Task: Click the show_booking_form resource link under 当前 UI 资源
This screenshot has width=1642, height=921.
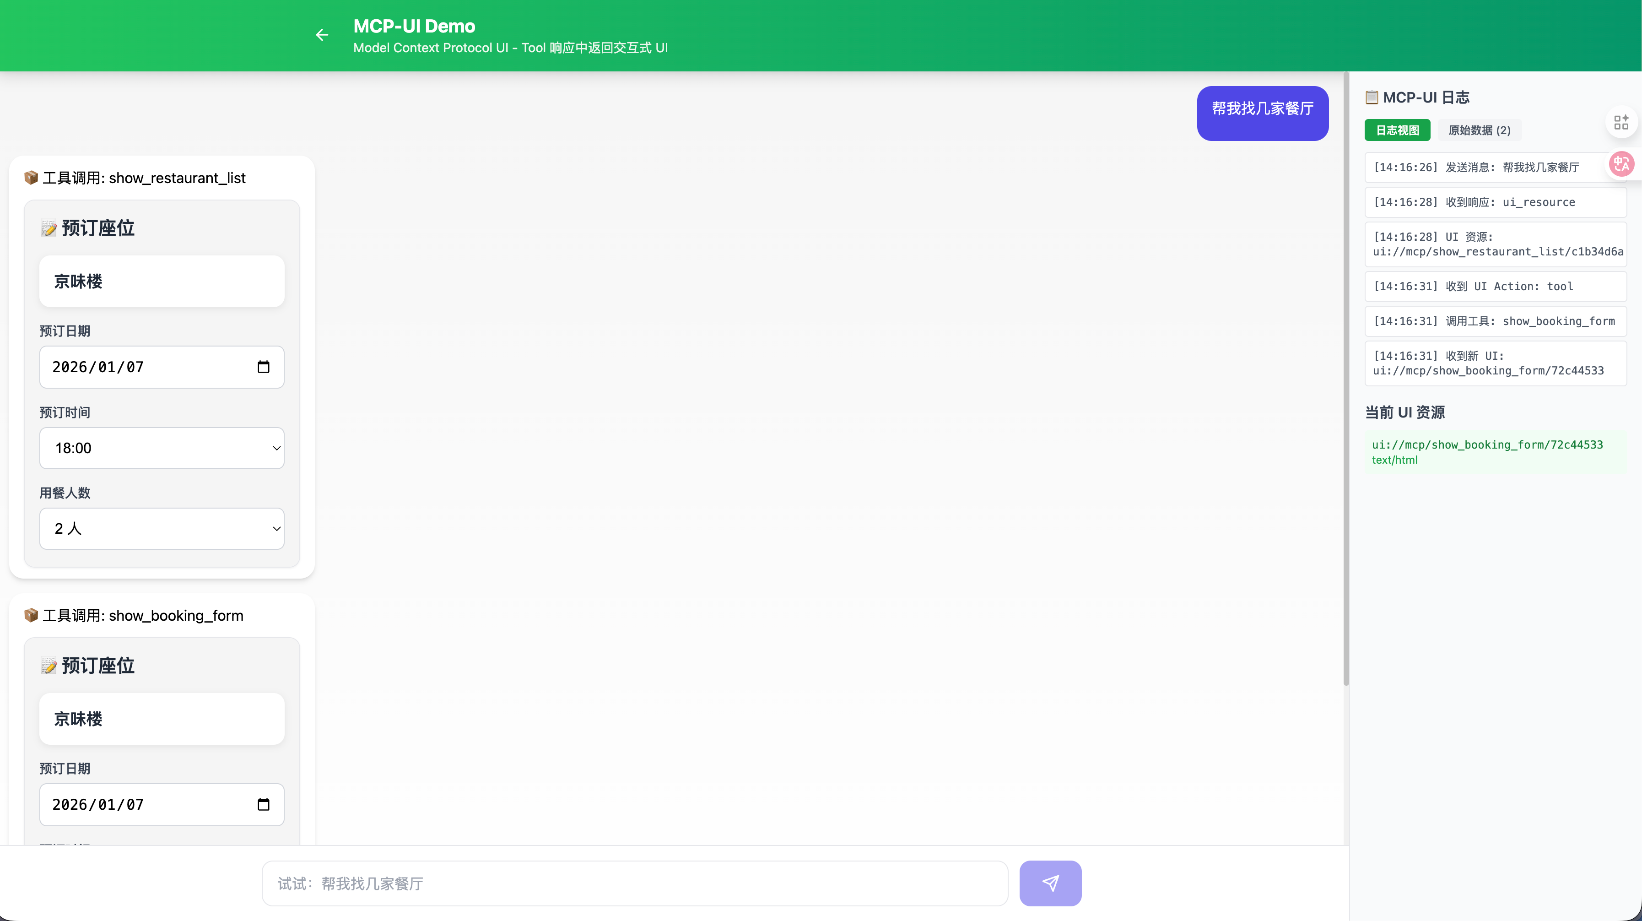Action: 1486,445
